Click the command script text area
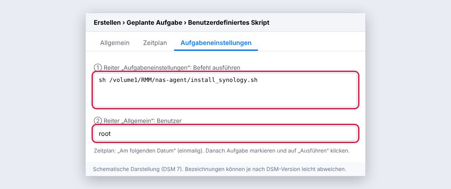 225,90
